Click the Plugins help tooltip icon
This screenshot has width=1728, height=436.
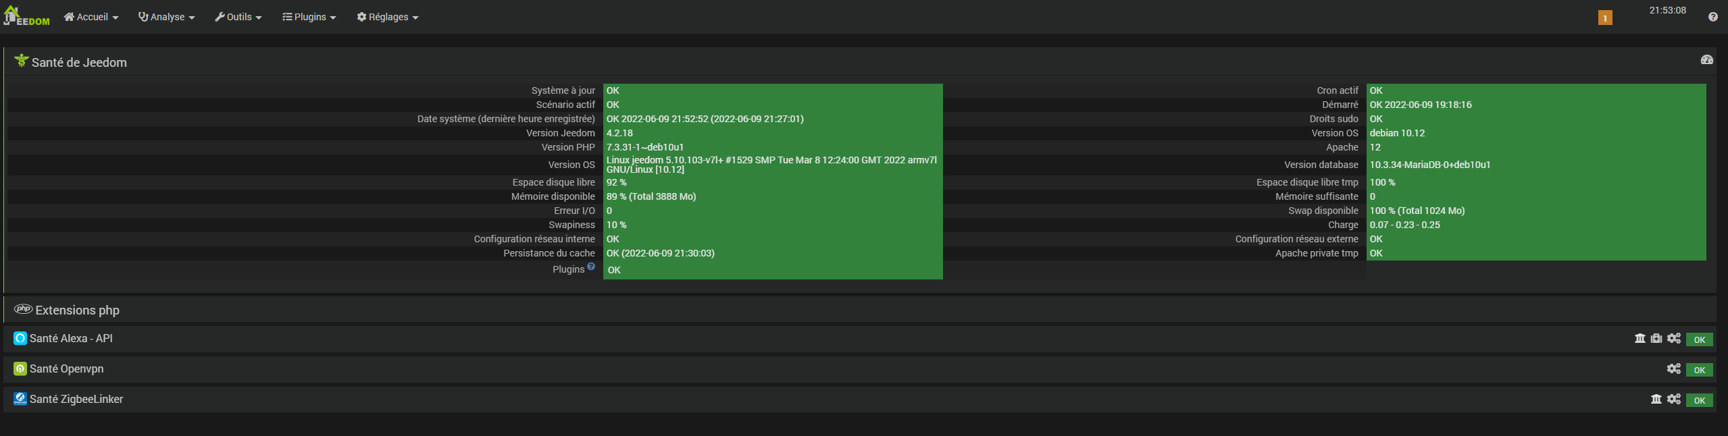point(591,267)
